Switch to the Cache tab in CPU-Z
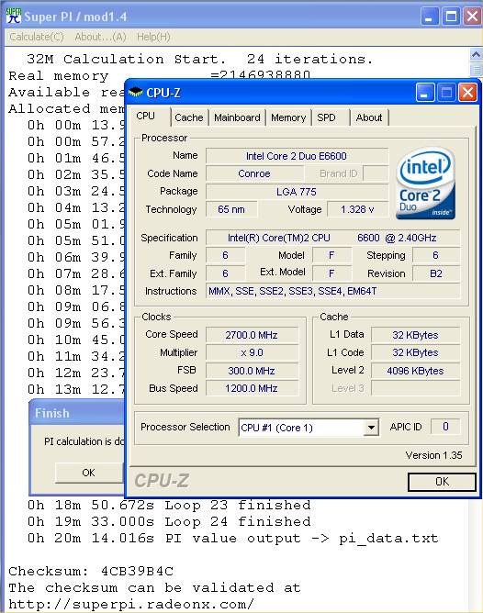 point(189,117)
